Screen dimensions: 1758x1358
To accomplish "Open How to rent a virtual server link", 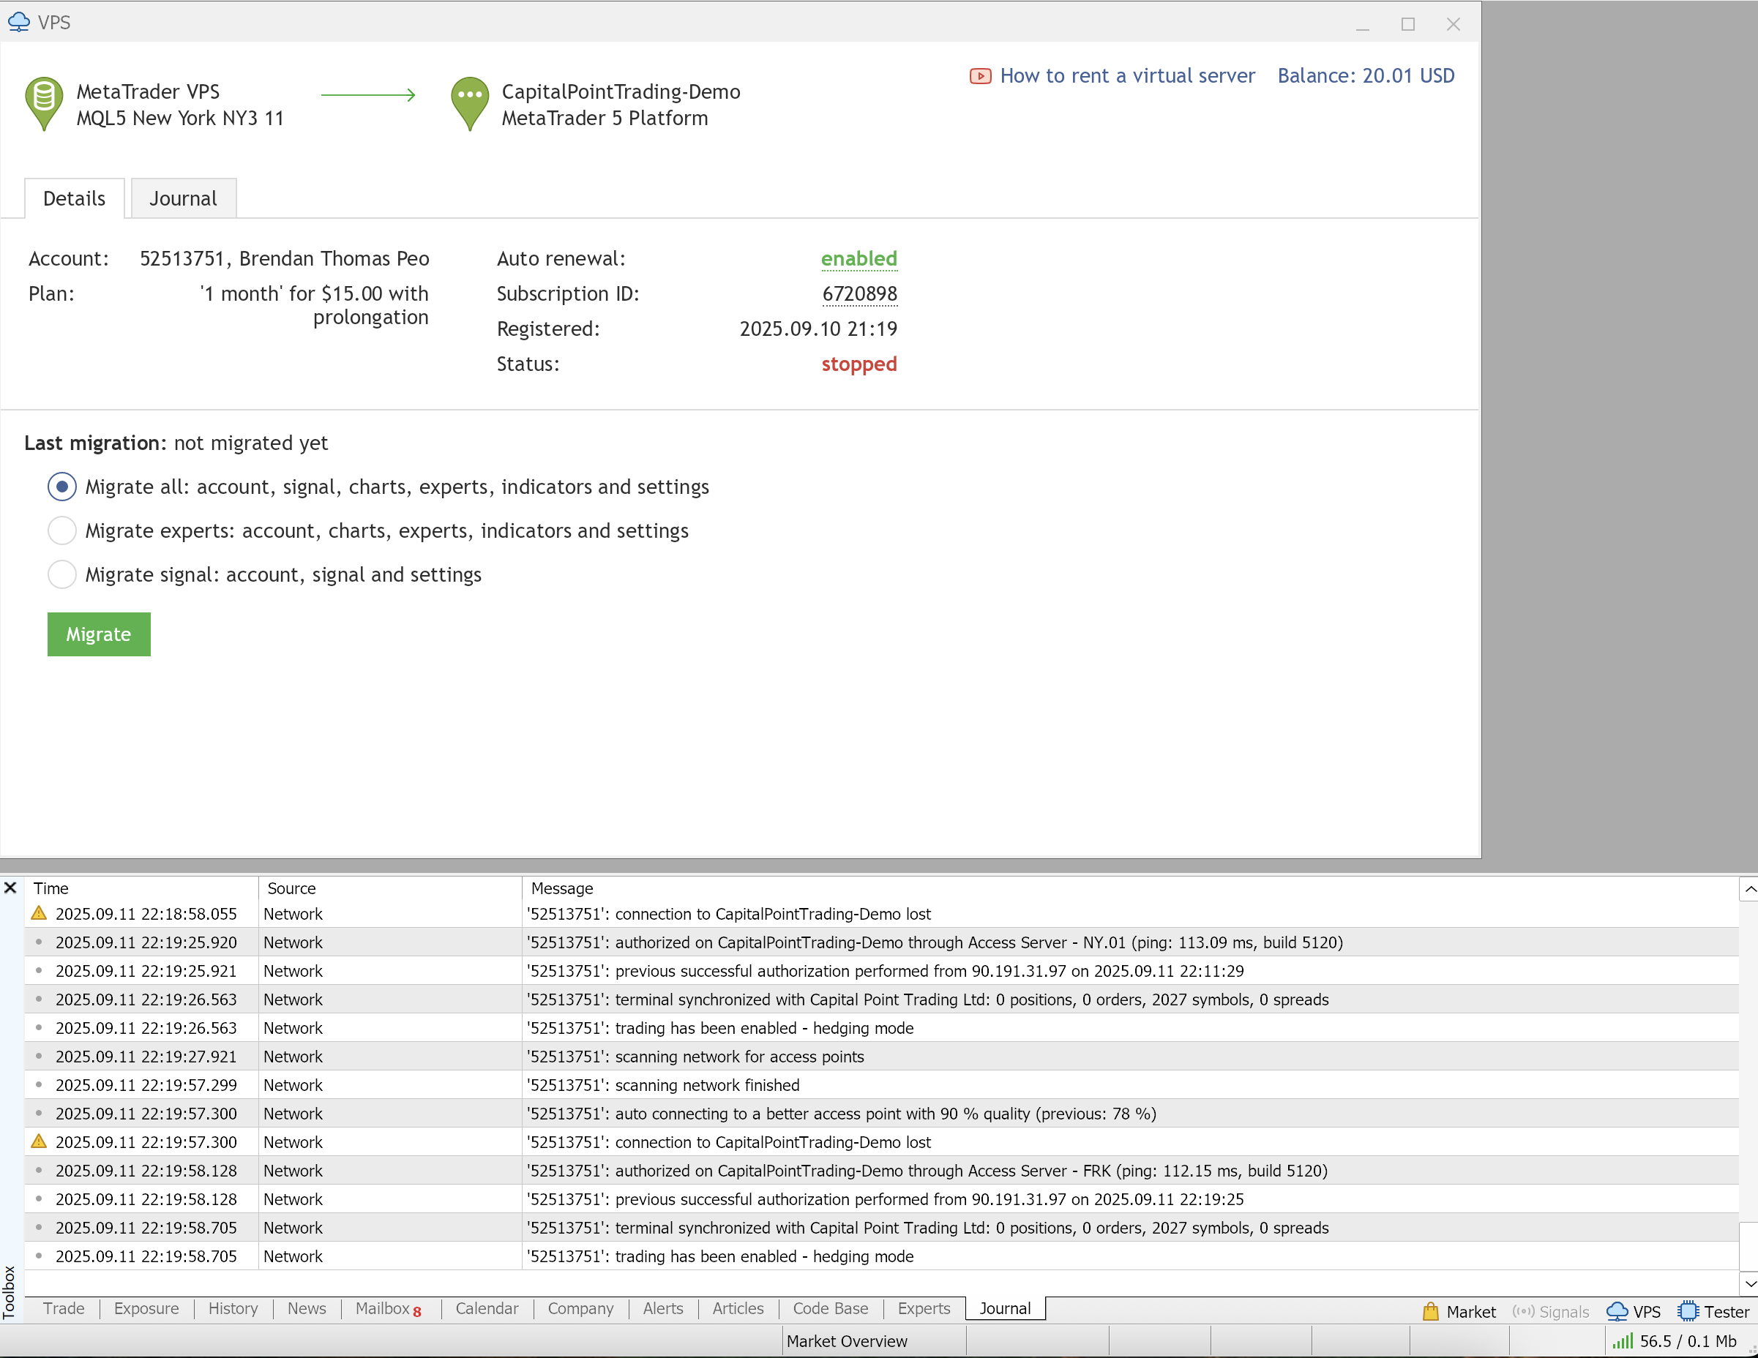I will click(1127, 75).
